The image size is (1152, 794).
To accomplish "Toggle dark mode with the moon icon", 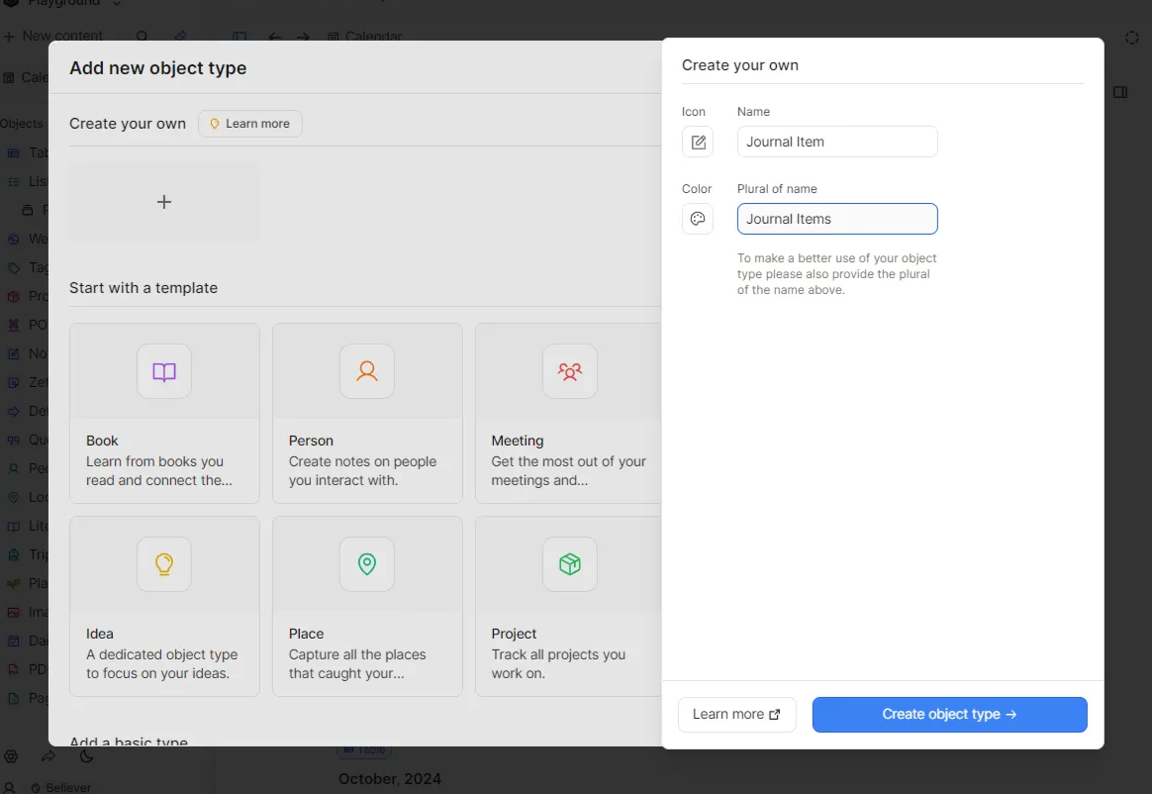I will 87,756.
